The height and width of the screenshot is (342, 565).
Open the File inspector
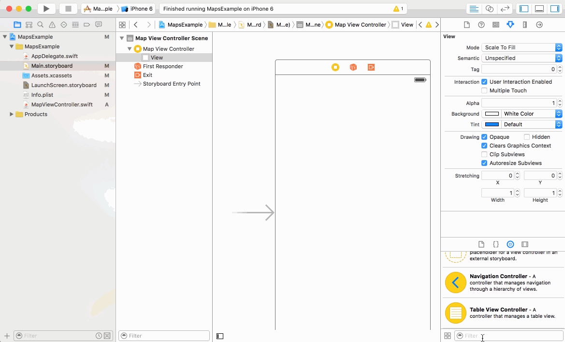[x=466, y=25]
